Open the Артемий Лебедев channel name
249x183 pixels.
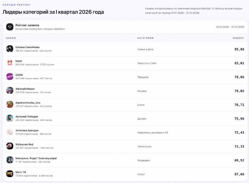27,117
